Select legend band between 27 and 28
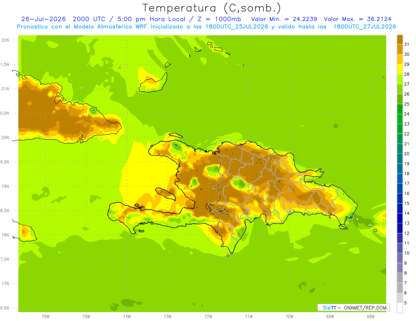The width and height of the screenshot is (416, 321). click(x=400, y=79)
